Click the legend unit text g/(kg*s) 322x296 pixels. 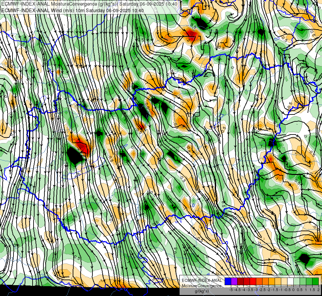(x=202, y=291)
